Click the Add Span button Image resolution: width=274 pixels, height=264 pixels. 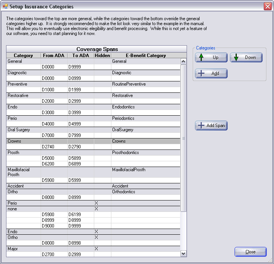coord(211,126)
